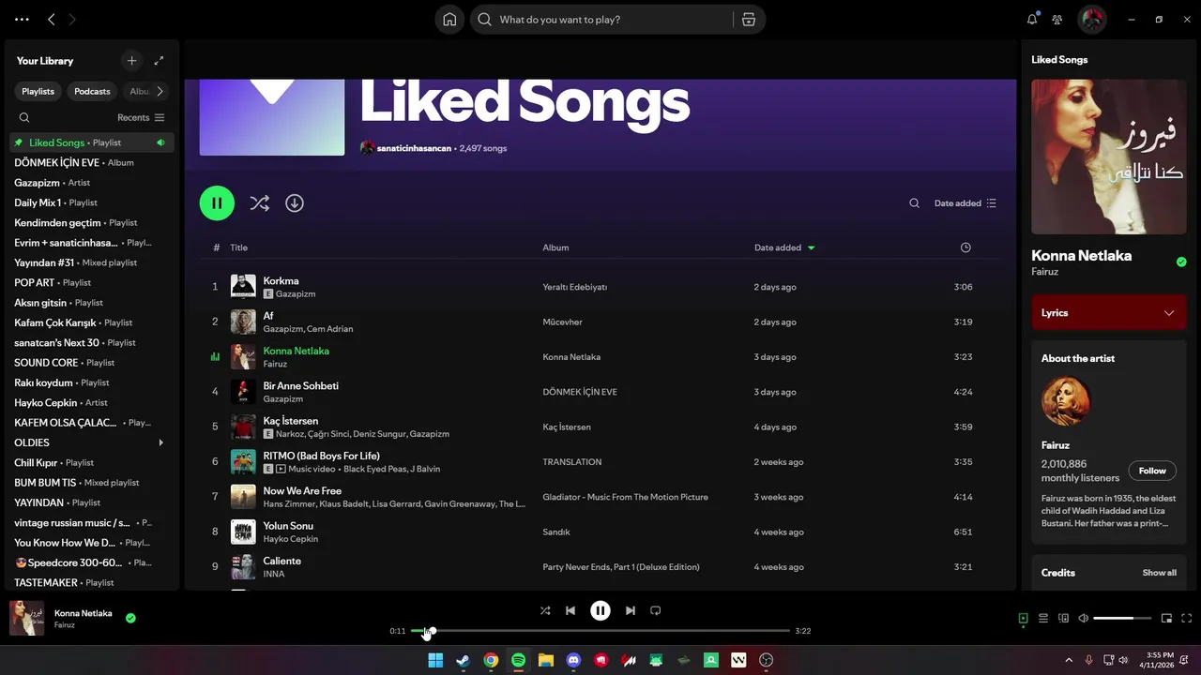Open Google Chrome from the taskbar

491,660
